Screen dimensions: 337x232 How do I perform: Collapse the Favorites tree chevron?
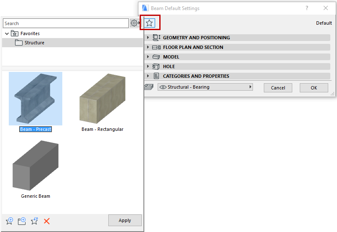[x=7, y=33]
